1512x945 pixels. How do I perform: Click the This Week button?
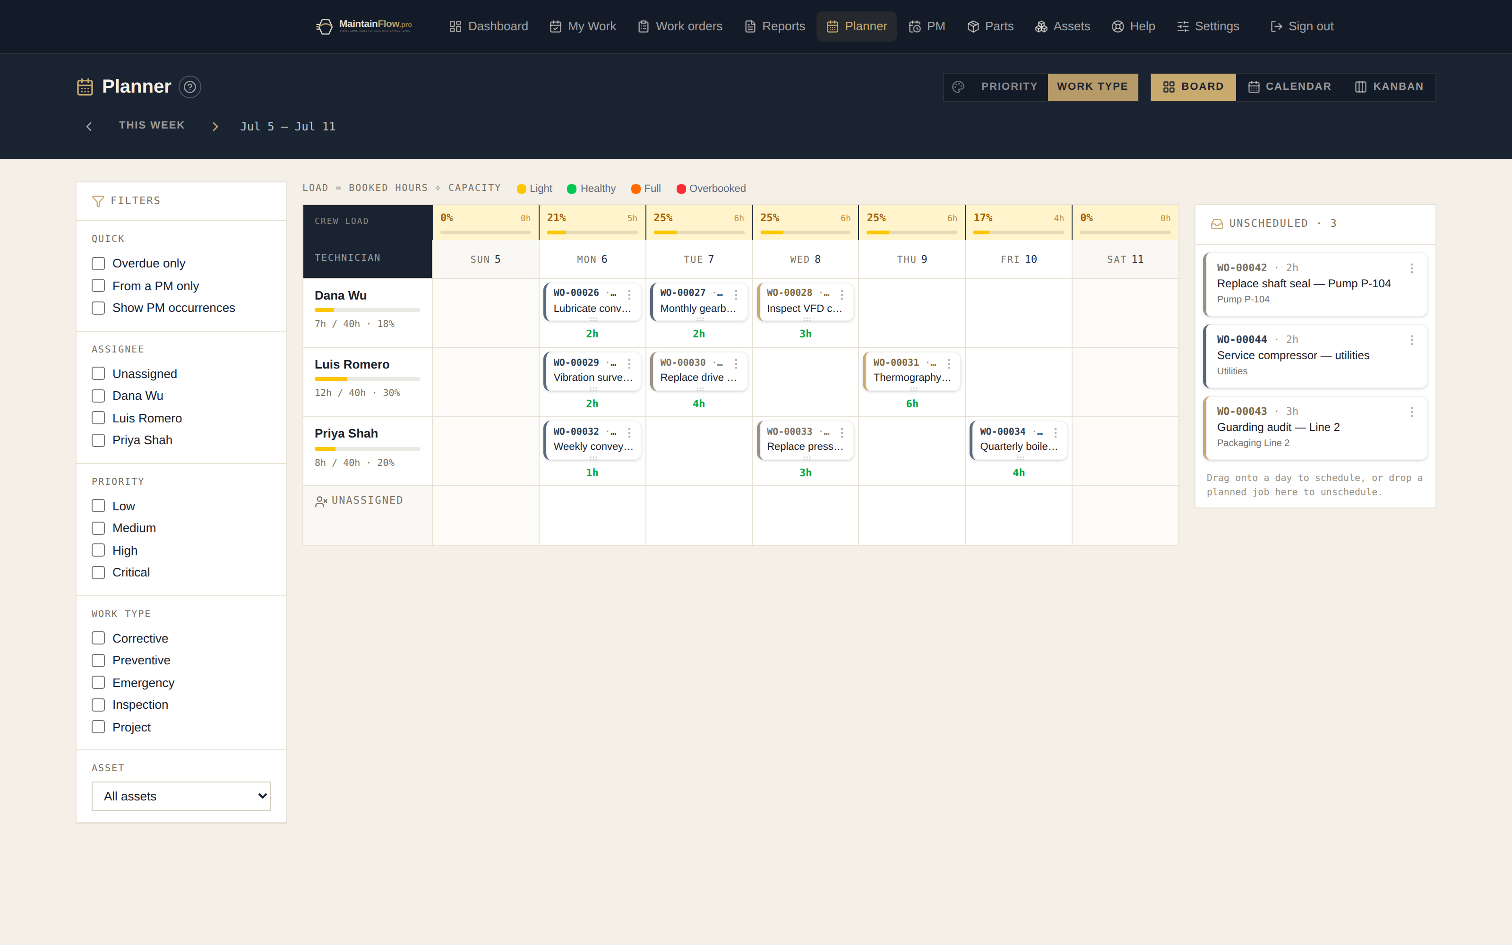coord(152,126)
